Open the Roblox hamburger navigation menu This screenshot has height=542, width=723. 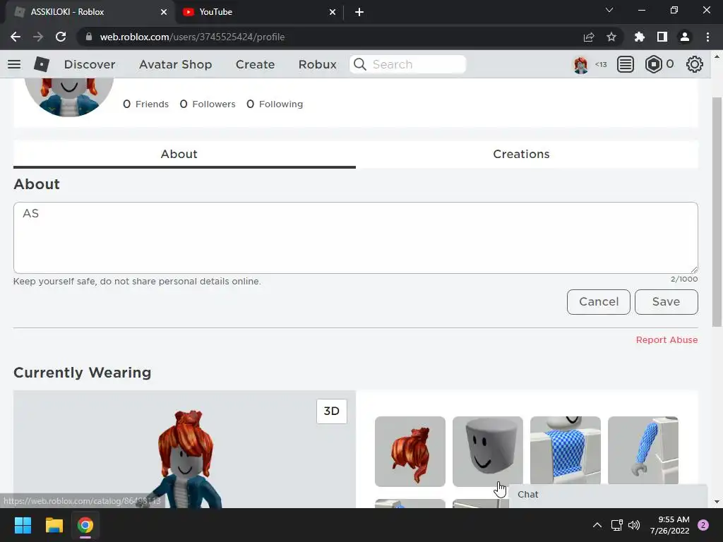coord(14,64)
